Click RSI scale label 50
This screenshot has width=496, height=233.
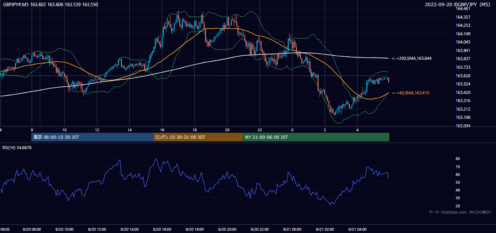(x=458, y=182)
